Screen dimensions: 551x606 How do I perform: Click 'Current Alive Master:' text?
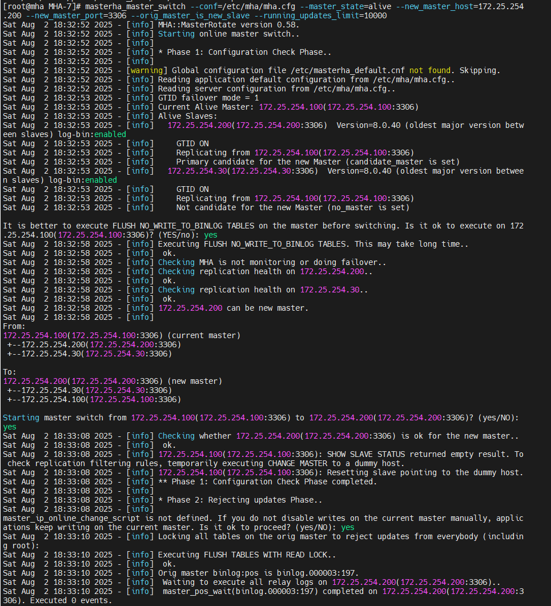point(206,107)
